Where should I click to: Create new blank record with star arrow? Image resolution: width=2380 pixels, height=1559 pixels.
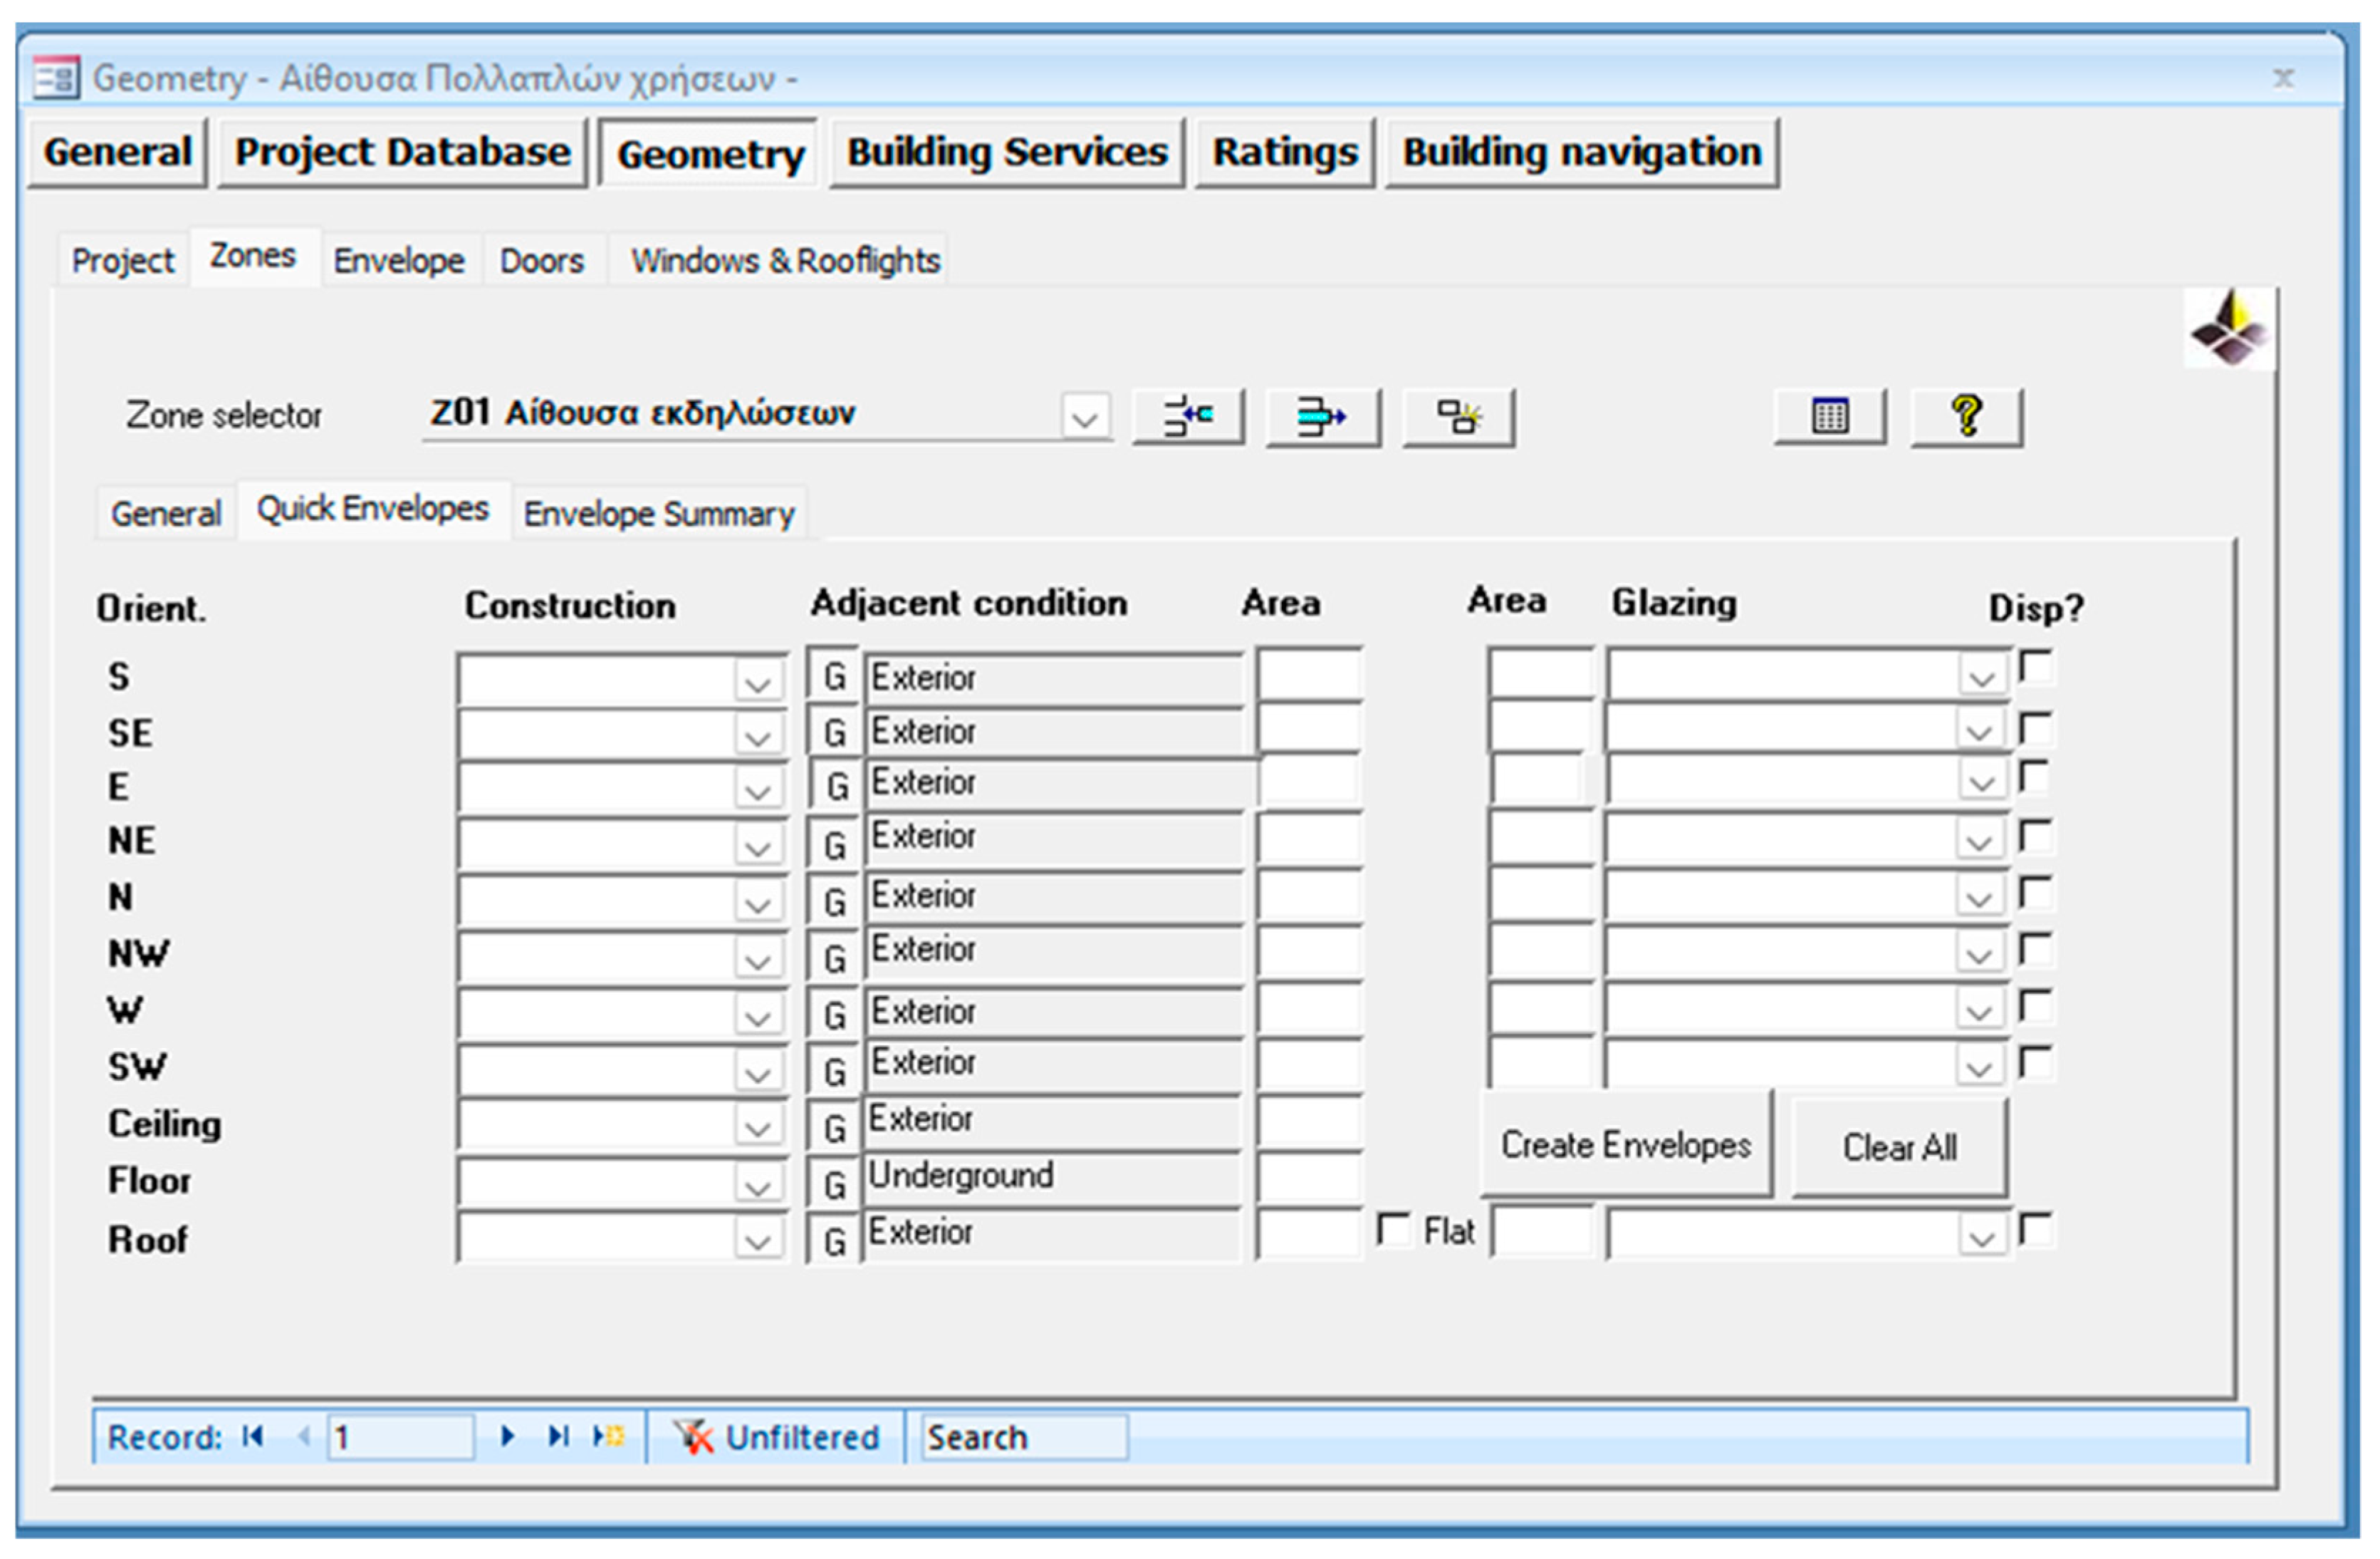point(608,1437)
